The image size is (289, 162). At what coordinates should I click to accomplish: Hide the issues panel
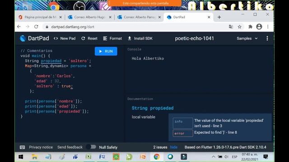pyautogui.click(x=173, y=147)
